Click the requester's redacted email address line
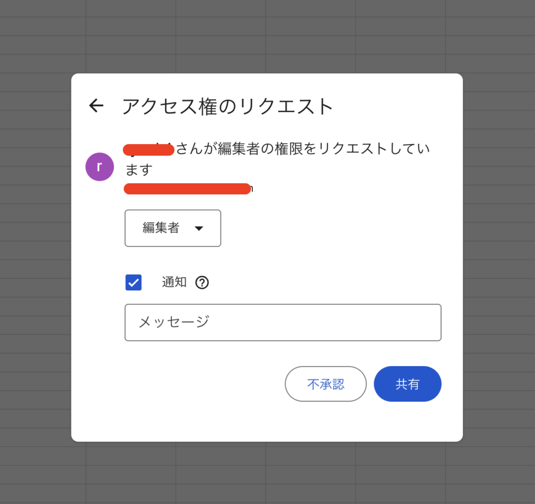The height and width of the screenshot is (504, 535). pyautogui.click(x=187, y=189)
